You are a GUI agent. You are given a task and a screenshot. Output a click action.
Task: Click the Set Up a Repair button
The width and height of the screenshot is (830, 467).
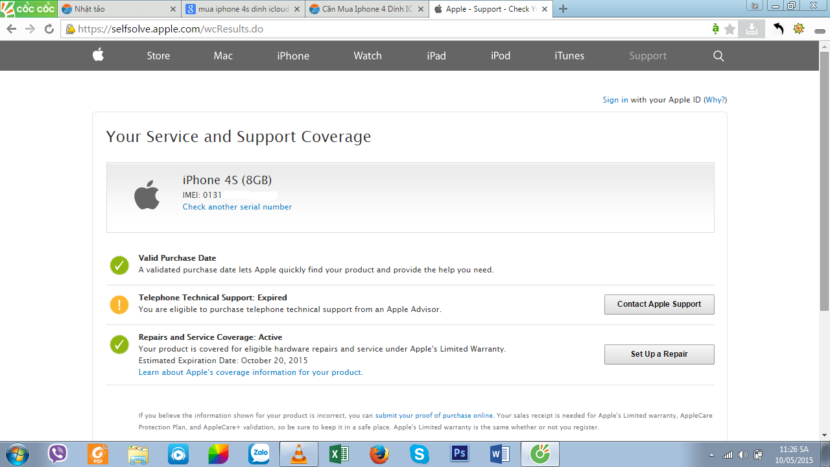coord(659,354)
